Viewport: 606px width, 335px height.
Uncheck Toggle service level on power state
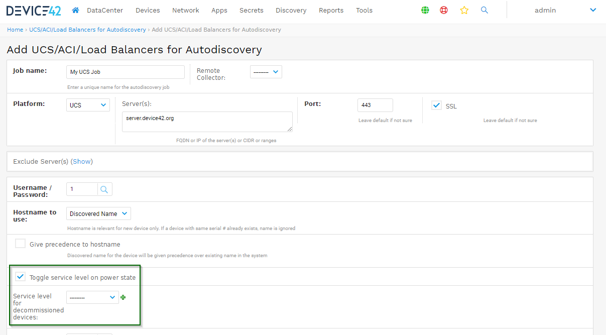pyautogui.click(x=20, y=277)
